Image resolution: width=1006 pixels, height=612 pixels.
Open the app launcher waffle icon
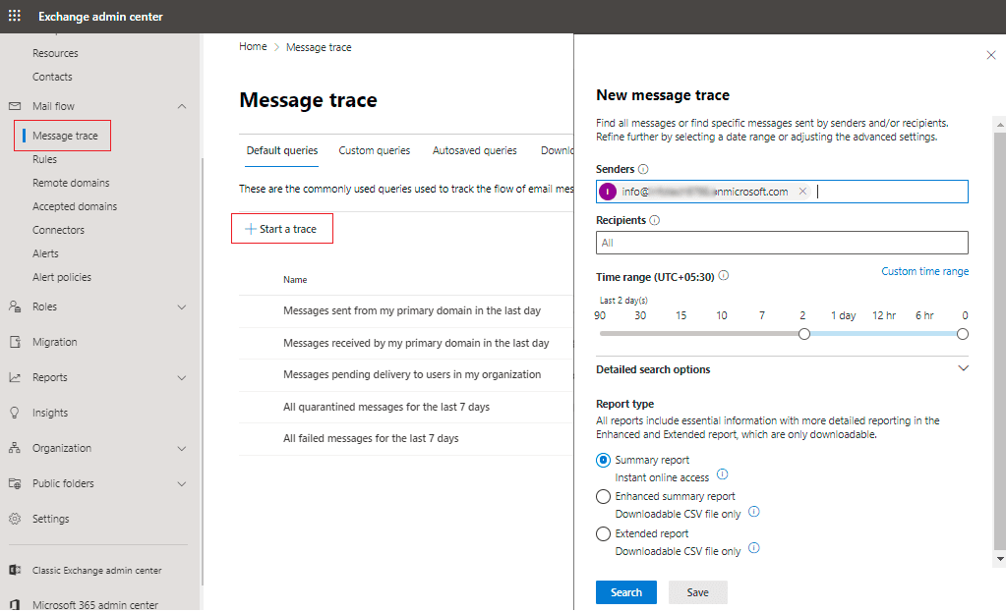point(15,17)
